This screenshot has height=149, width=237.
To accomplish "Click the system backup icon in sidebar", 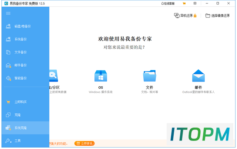I will pyautogui.click(x=8, y=39).
